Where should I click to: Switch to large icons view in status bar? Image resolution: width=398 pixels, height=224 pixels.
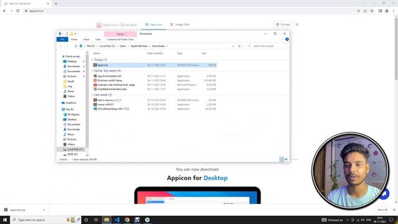coord(286,159)
